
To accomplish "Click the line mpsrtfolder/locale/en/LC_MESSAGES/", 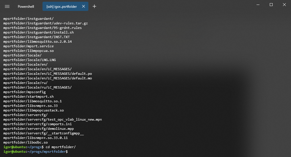I will [38, 69].
